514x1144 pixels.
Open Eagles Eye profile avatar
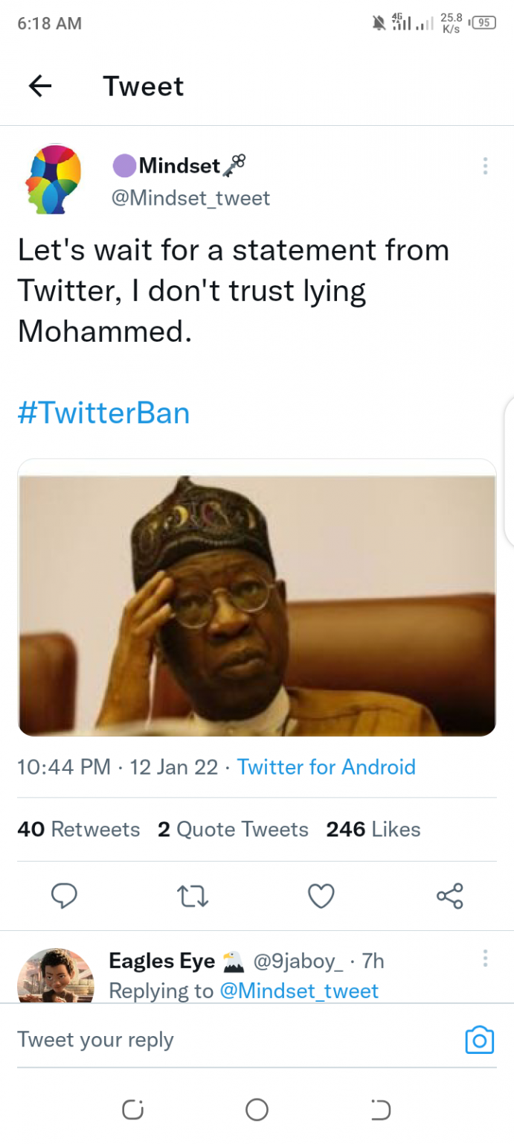tap(56, 977)
